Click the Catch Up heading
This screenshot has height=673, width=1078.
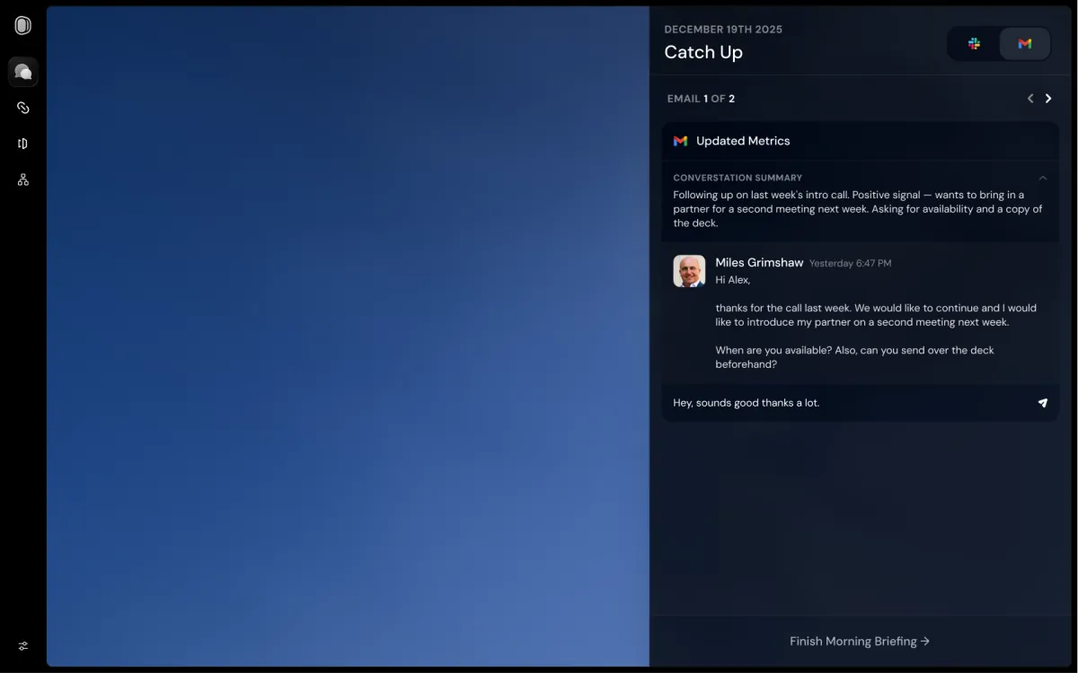703,52
